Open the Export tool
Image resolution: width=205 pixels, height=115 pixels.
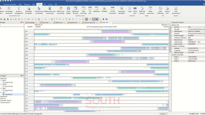[167, 10]
